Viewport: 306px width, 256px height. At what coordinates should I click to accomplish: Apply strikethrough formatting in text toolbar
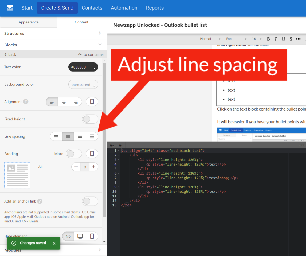tap(291, 39)
